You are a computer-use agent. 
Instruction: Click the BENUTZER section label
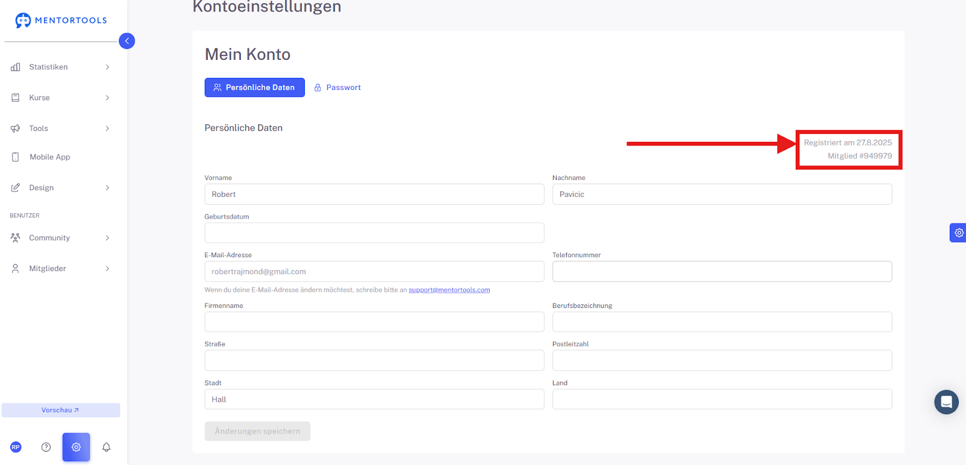(x=25, y=216)
